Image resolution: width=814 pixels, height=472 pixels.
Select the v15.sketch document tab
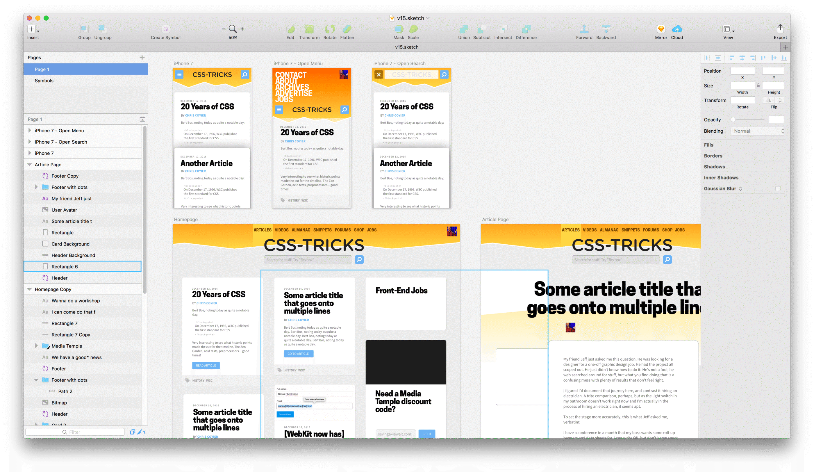407,47
